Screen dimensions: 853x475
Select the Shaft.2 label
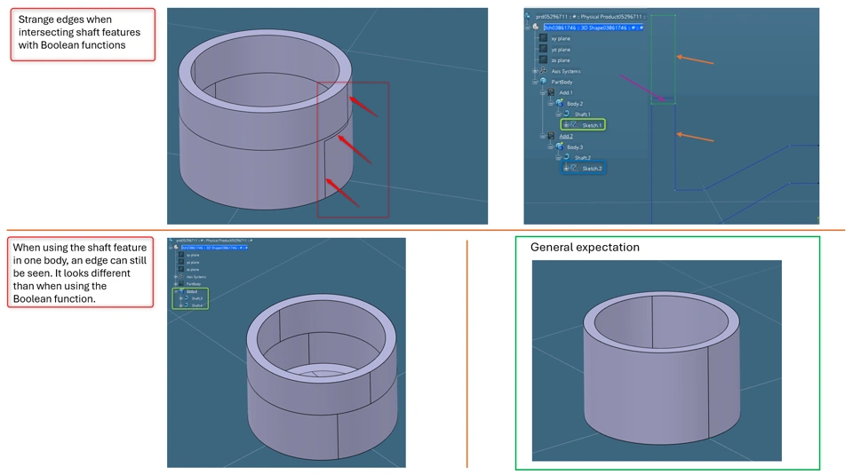pyautogui.click(x=583, y=158)
